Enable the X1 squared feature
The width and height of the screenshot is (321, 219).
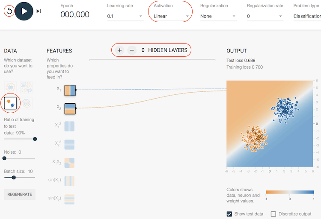[70, 126]
